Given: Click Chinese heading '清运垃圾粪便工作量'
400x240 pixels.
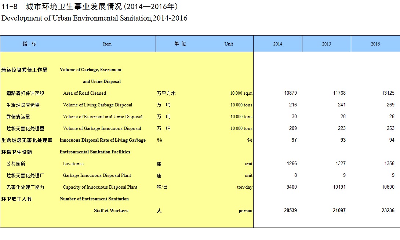Looking at the screenshot, I should point(24,70).
